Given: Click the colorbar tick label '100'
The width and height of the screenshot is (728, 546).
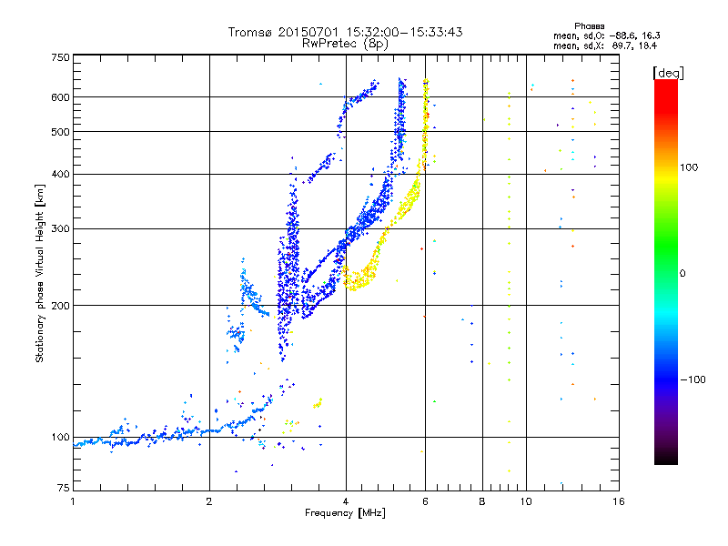Looking at the screenshot, I should tap(689, 167).
